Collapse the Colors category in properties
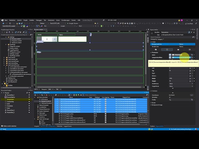Screen dimensions: 199x149 [151, 42]
